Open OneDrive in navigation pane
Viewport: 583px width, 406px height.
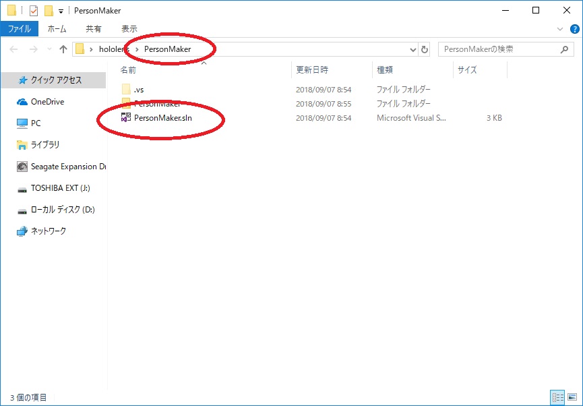47,102
